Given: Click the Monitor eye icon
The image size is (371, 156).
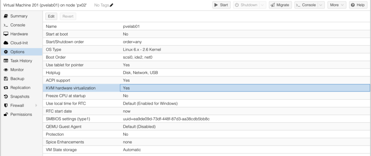Looking at the screenshot, I should coord(6,70).
